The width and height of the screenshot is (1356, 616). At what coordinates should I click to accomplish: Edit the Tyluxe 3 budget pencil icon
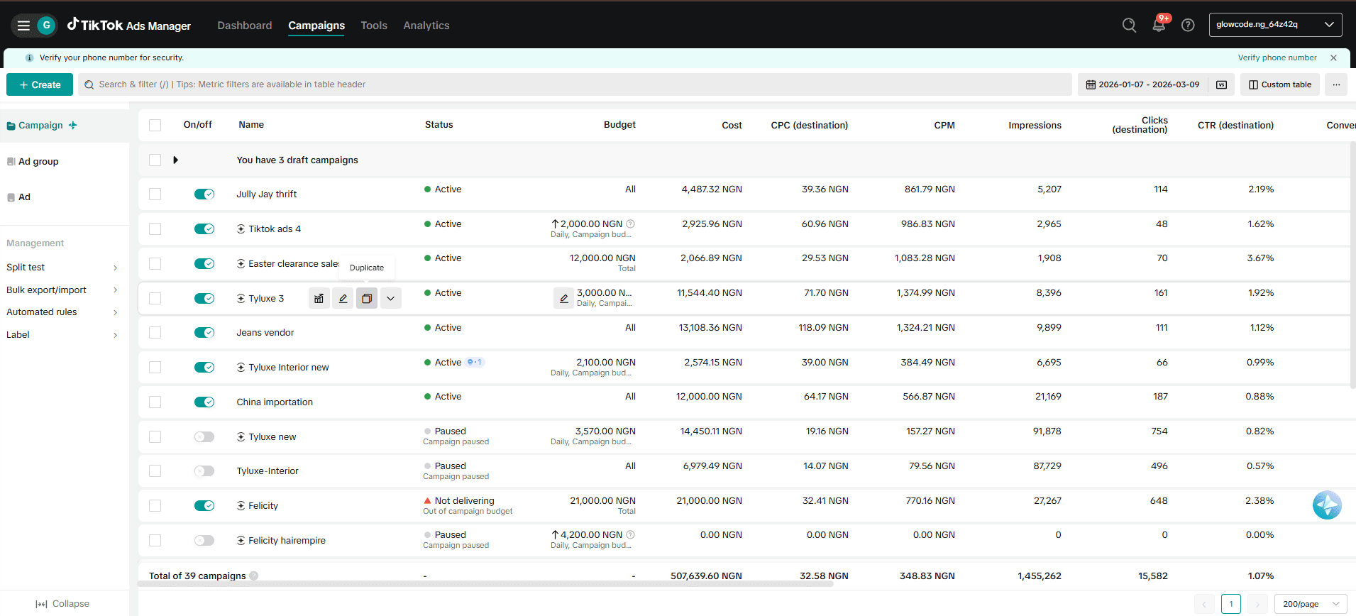point(563,298)
